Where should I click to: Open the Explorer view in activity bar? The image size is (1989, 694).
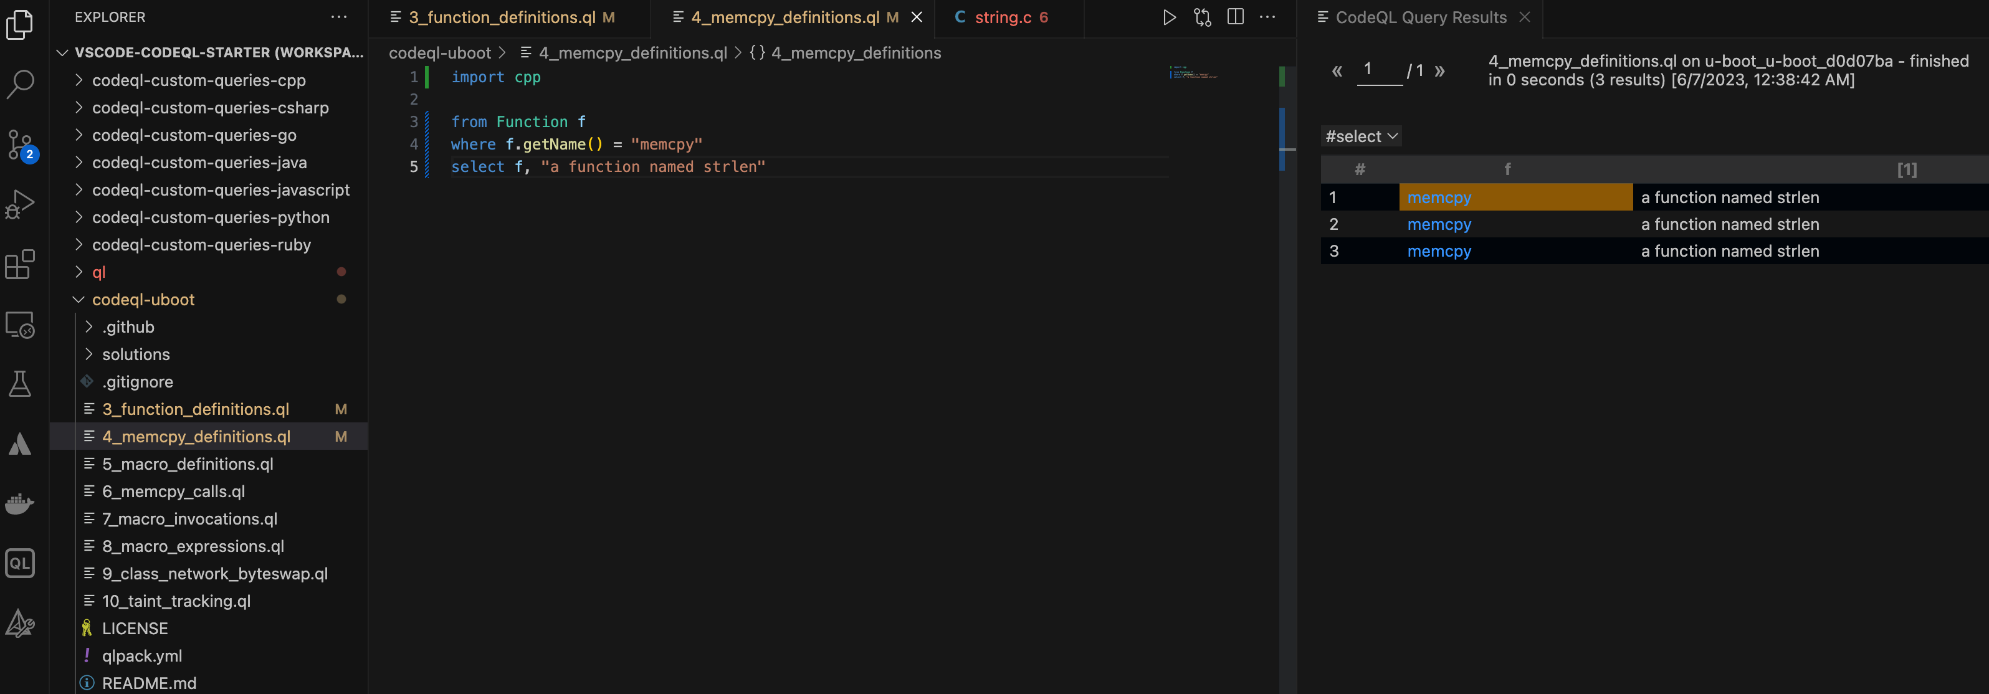tap(19, 25)
